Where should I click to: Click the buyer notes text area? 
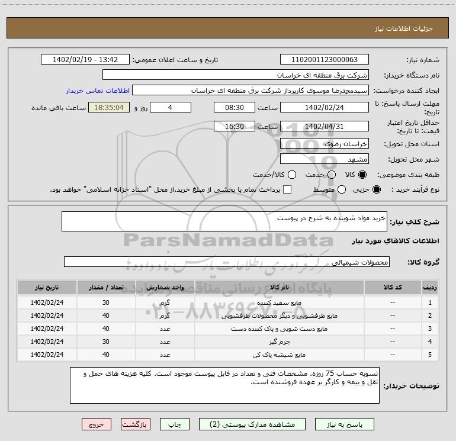click(x=224, y=385)
